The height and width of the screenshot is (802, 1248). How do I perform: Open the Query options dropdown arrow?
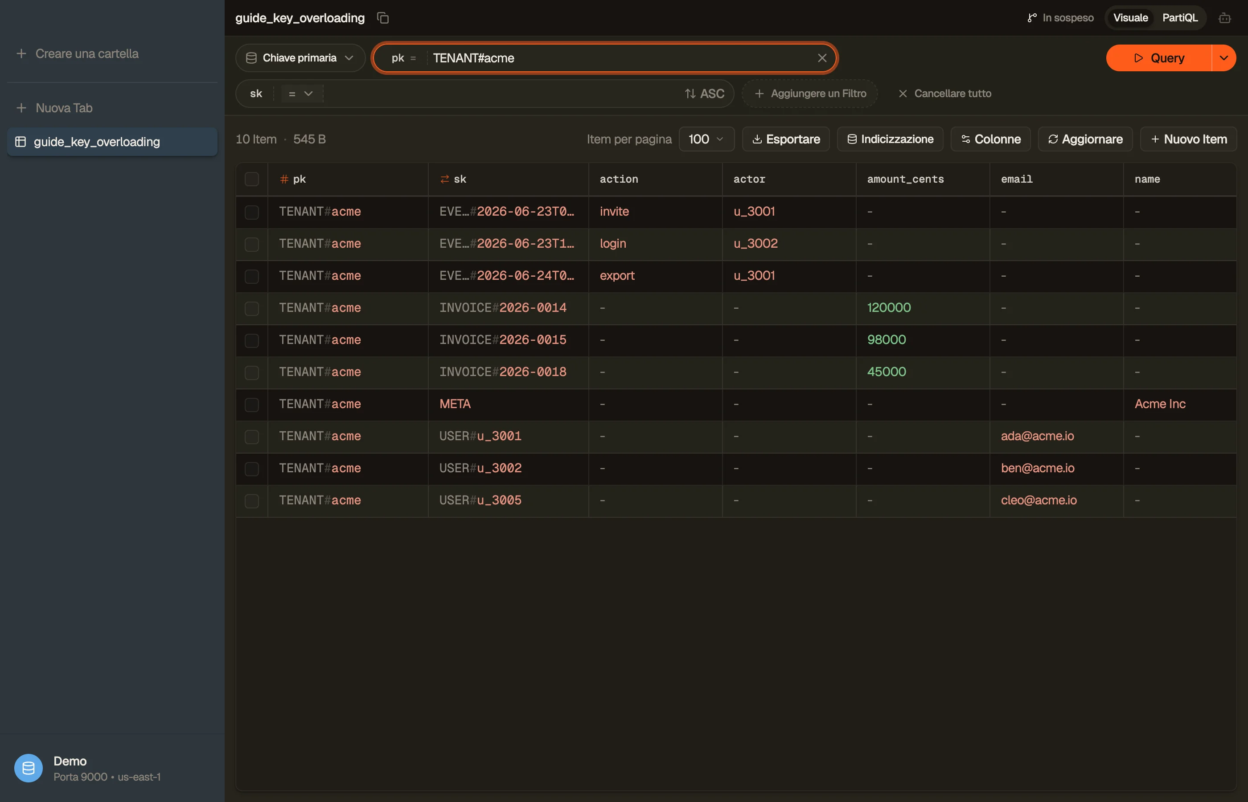pyautogui.click(x=1223, y=58)
